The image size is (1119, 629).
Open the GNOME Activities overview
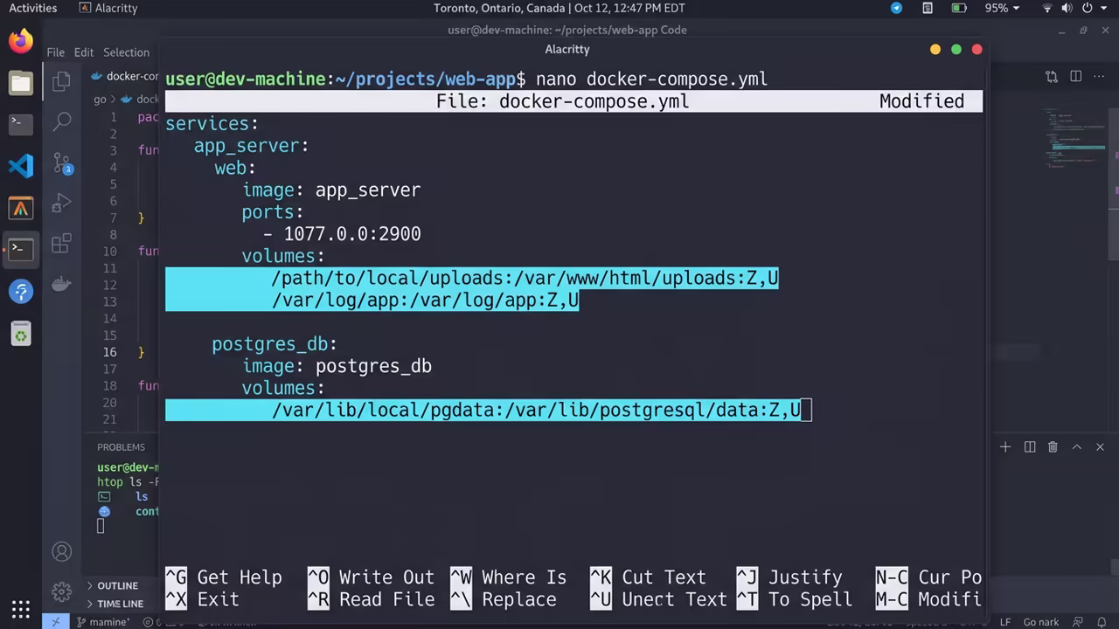click(x=32, y=8)
